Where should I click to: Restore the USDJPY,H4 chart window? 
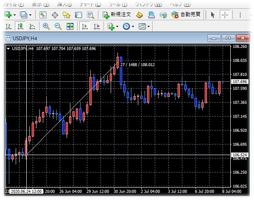(228, 38)
